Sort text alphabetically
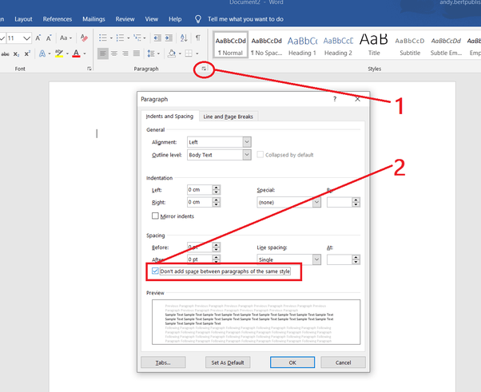481x392 pixels. pos(184,38)
